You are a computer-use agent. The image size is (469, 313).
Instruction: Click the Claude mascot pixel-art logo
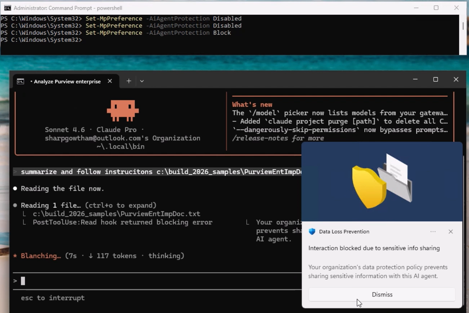coord(123,110)
